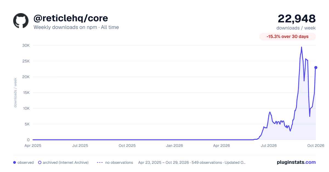Click the dashed 'no observations' legend line
The width and height of the screenshot is (329, 172).
100,162
